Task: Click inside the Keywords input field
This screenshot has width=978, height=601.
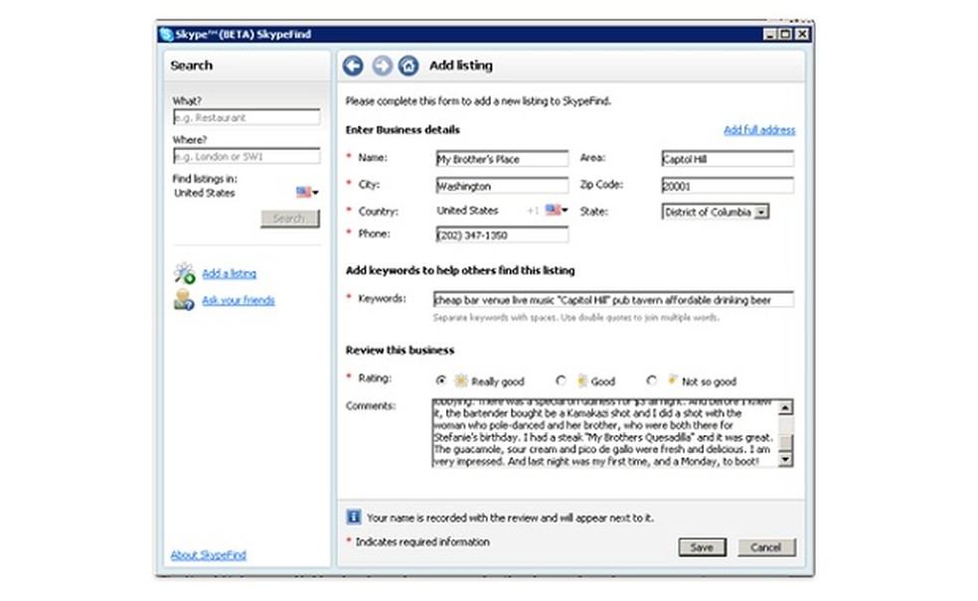Action: (611, 299)
